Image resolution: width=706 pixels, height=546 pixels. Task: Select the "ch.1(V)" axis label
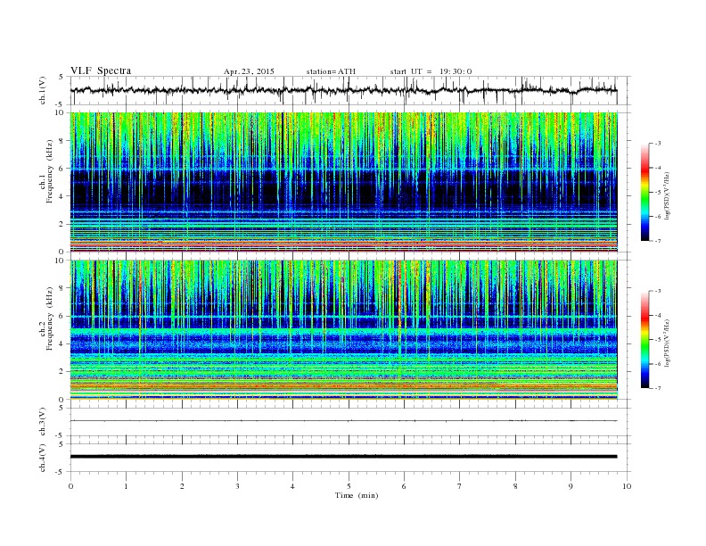43,91
